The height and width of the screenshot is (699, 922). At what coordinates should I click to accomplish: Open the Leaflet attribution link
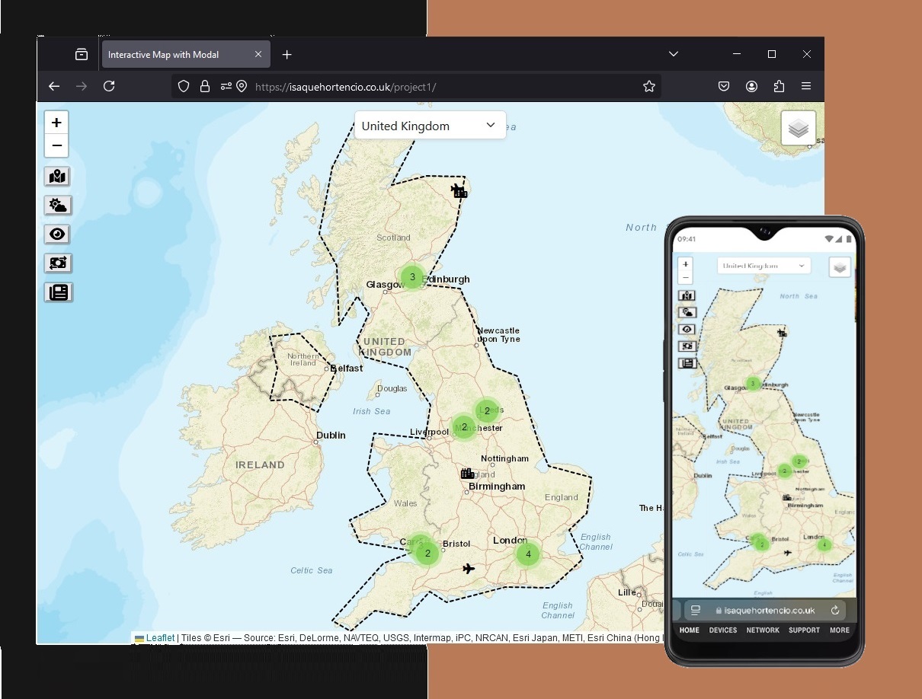point(159,637)
